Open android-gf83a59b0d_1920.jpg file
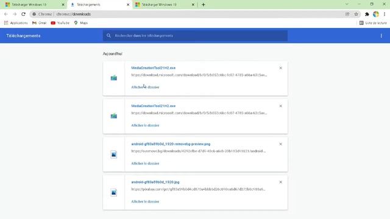The width and height of the screenshot is (390, 219). coord(155,182)
